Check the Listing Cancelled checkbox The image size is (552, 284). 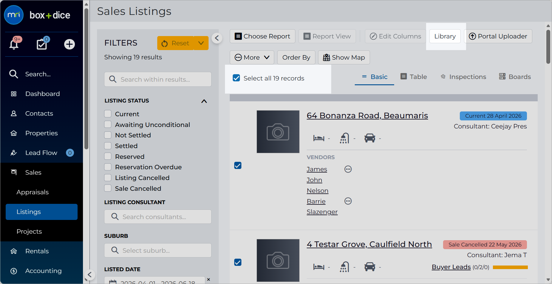click(108, 178)
